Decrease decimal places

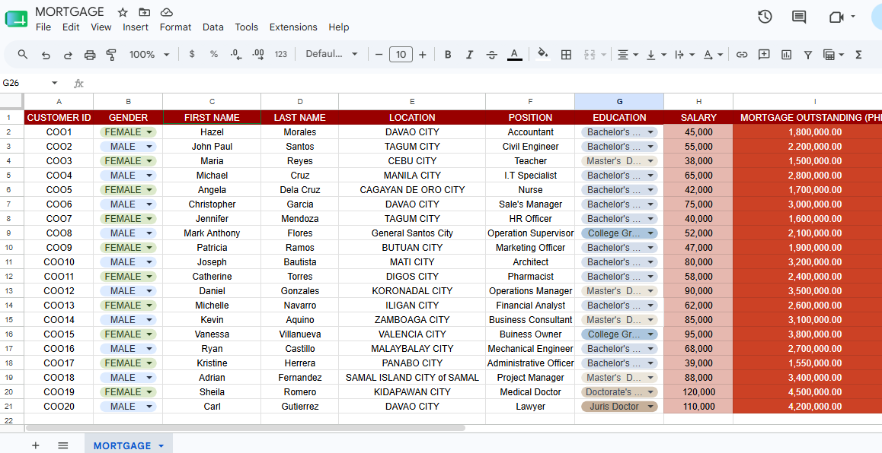point(236,55)
